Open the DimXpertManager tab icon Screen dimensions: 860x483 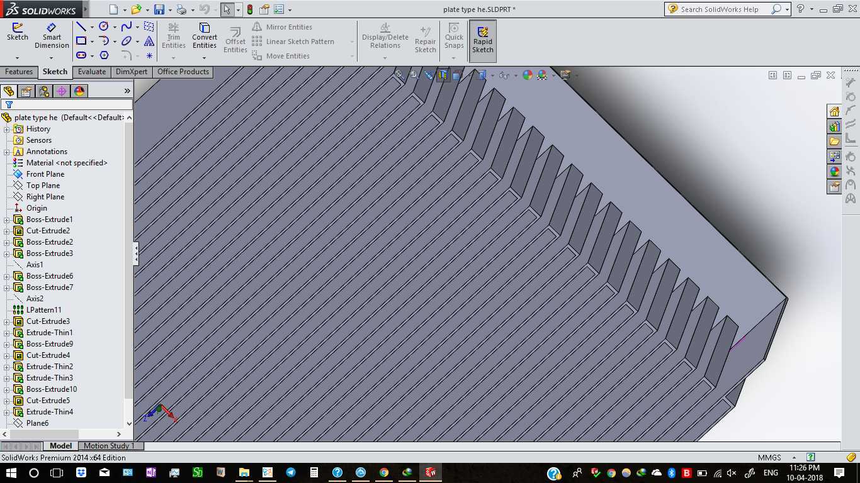(x=62, y=91)
